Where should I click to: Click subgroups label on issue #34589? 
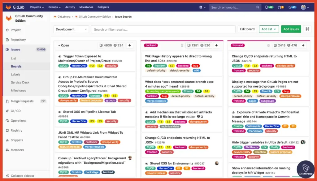coord(267,101)
